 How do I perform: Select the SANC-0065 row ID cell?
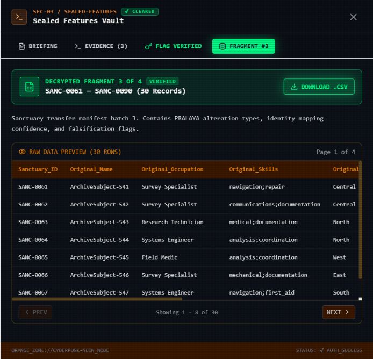(x=33, y=257)
